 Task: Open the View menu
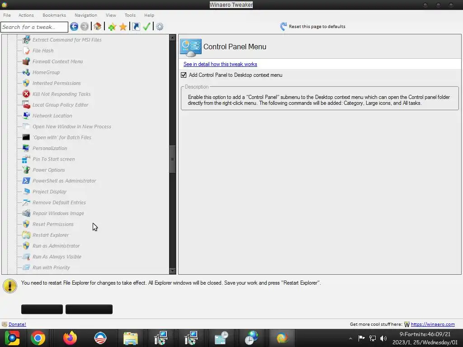click(x=111, y=15)
